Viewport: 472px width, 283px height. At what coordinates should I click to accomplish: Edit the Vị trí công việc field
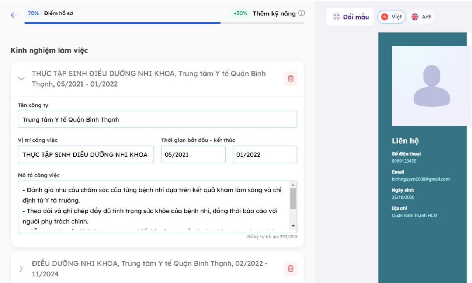pyautogui.click(x=86, y=154)
